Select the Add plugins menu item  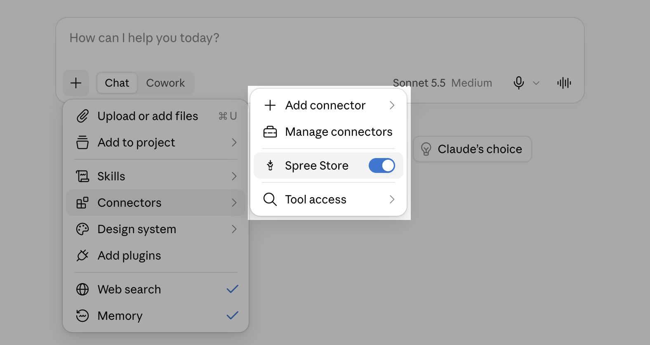click(x=156, y=255)
